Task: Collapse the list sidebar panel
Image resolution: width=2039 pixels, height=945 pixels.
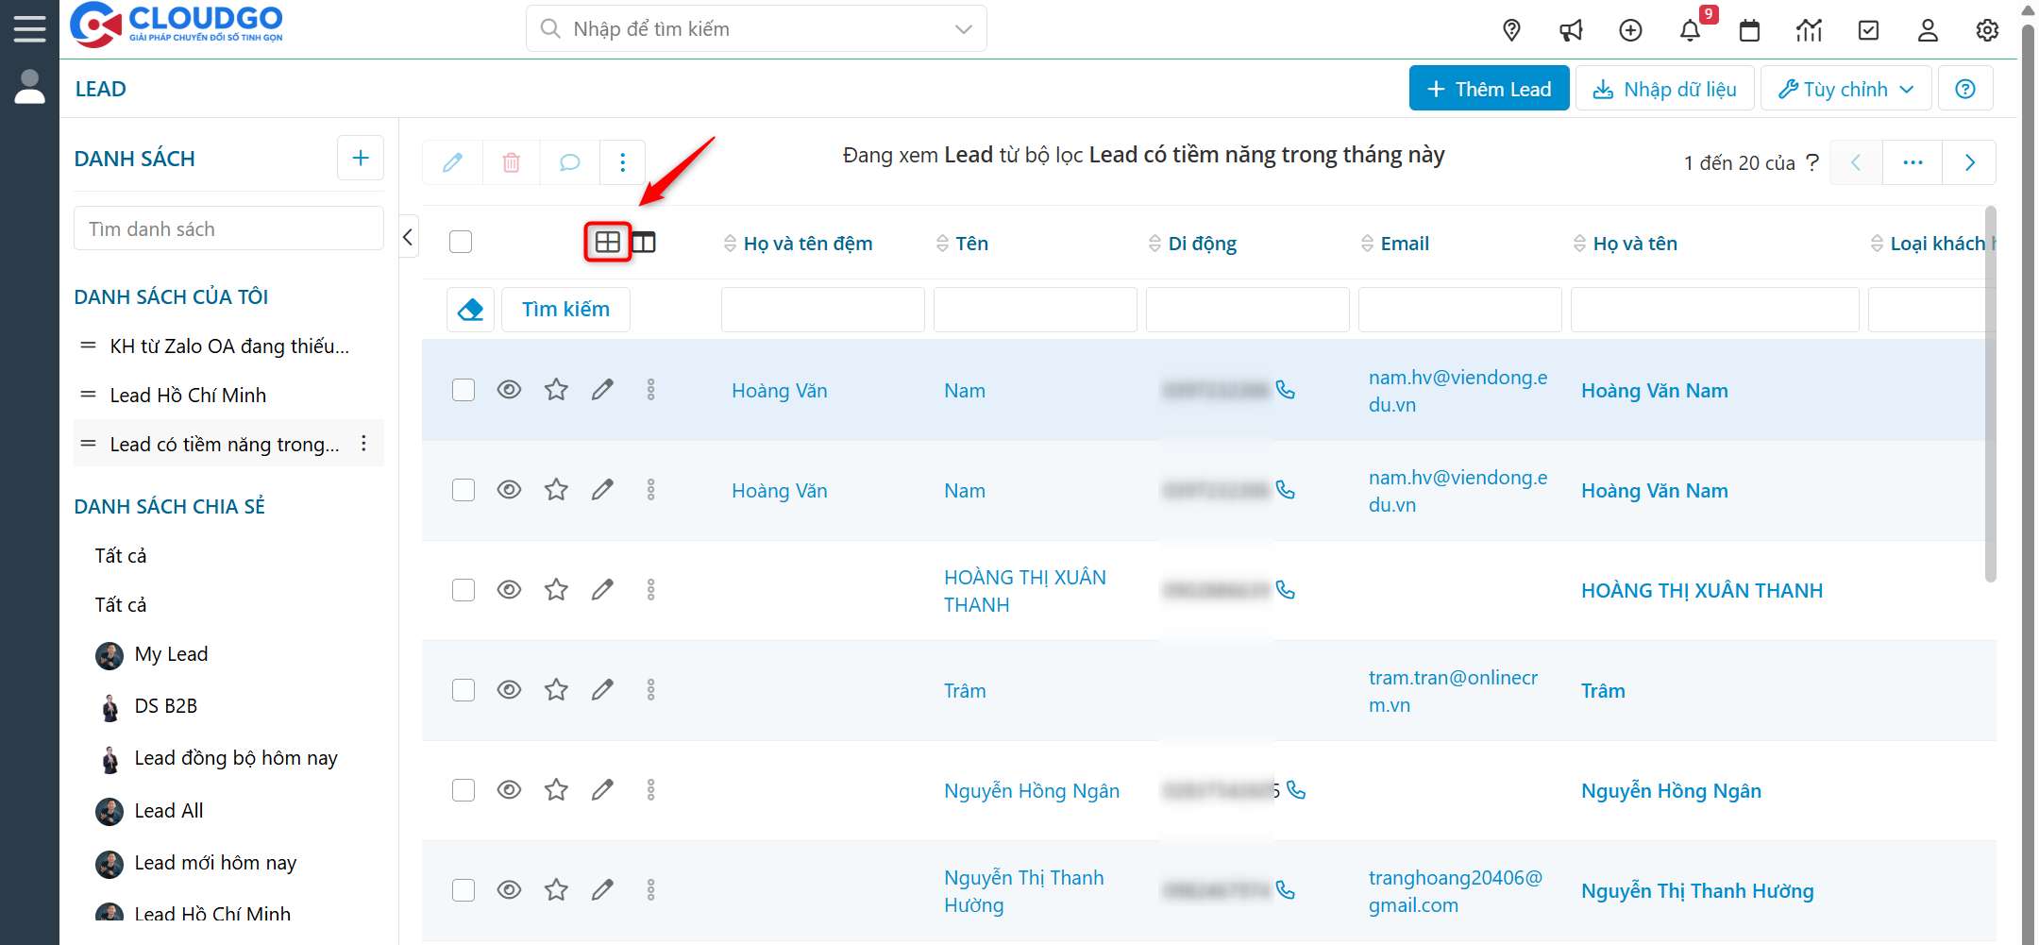Action: (x=408, y=237)
